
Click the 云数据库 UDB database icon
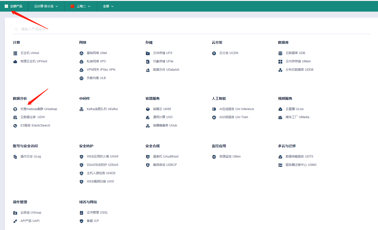tap(280, 53)
